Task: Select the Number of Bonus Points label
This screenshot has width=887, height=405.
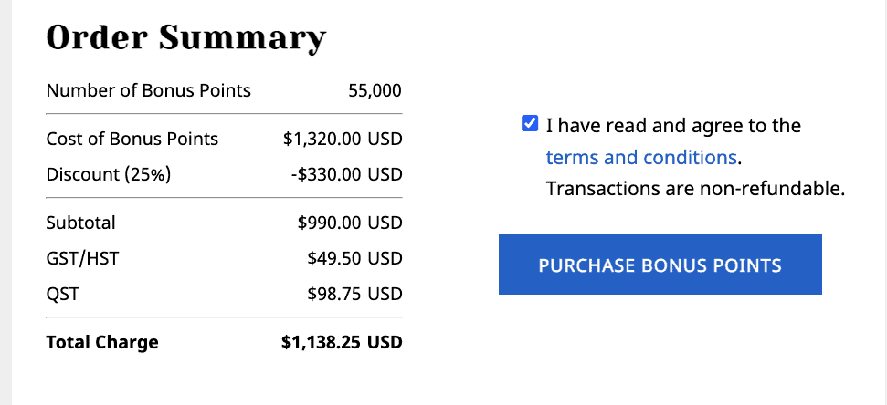Action: point(148,90)
